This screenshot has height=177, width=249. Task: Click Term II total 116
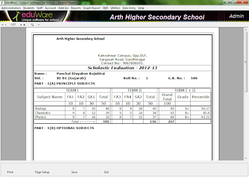(x=153, y=121)
